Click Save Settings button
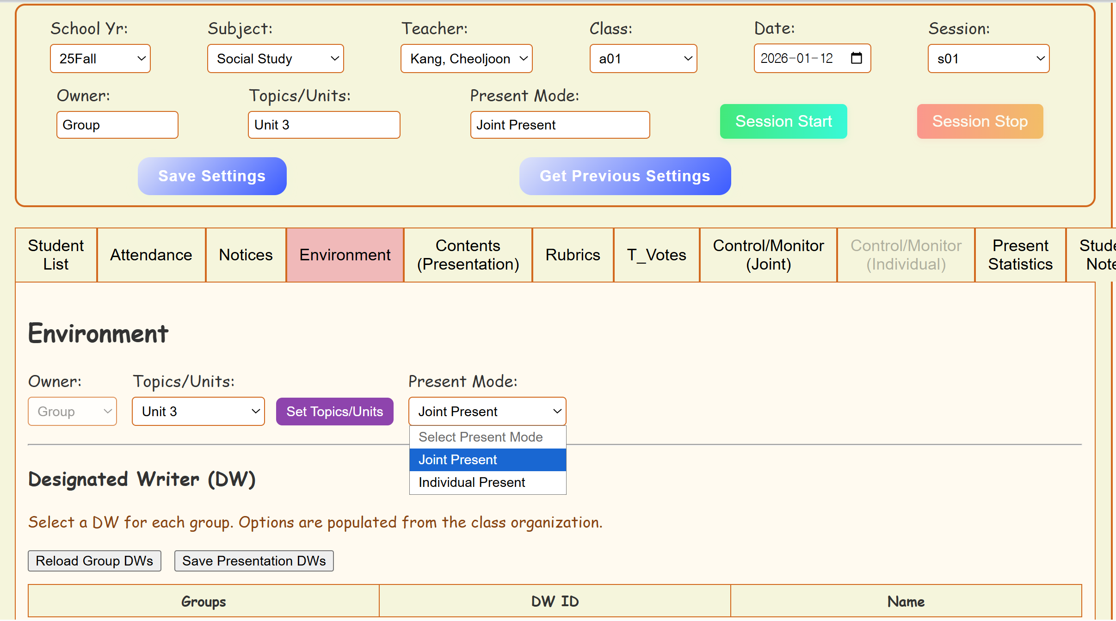 [212, 176]
